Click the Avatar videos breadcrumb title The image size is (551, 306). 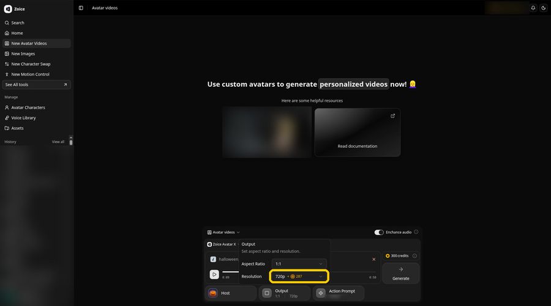pyautogui.click(x=105, y=8)
